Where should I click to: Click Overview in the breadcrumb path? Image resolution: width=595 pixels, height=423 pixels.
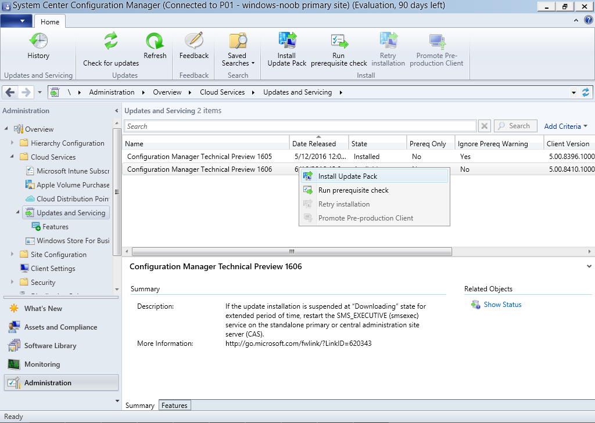167,92
